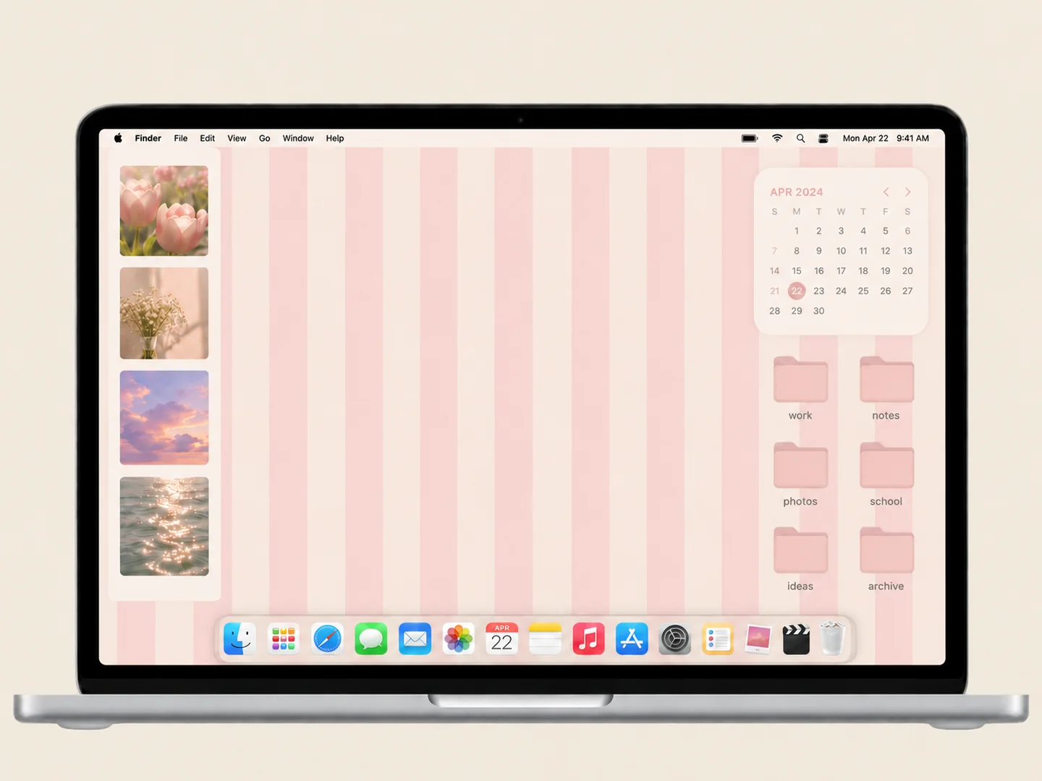Launch the Photos app from the dock
1042x781 pixels.
click(459, 639)
